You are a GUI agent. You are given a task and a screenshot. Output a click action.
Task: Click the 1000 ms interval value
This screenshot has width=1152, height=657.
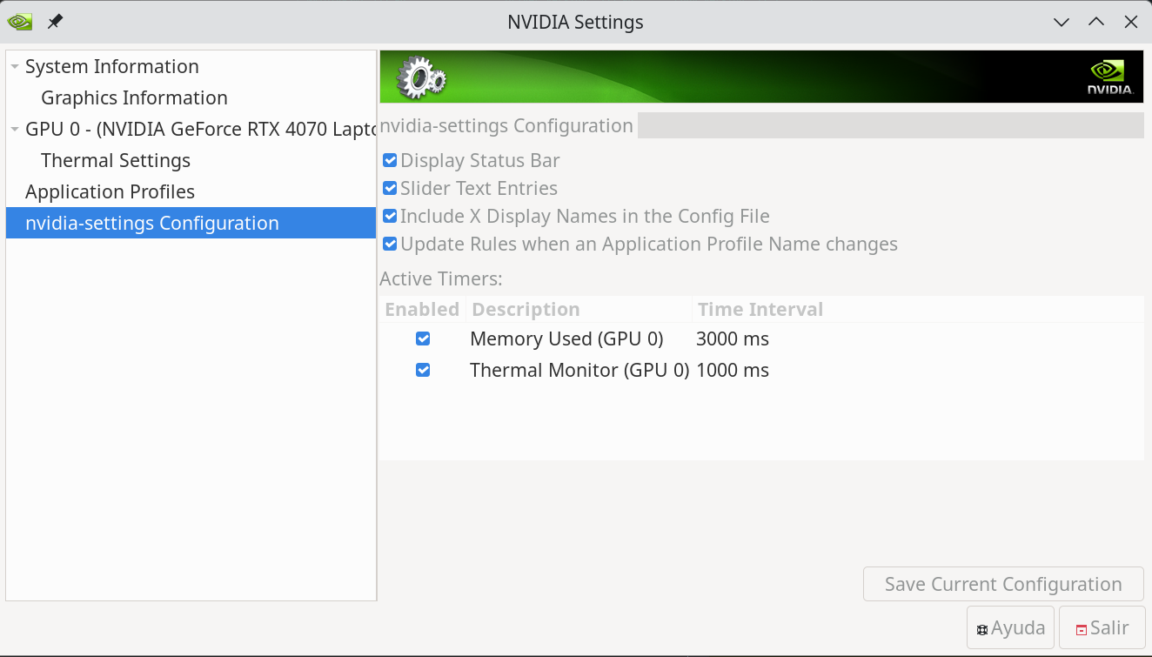(x=733, y=370)
